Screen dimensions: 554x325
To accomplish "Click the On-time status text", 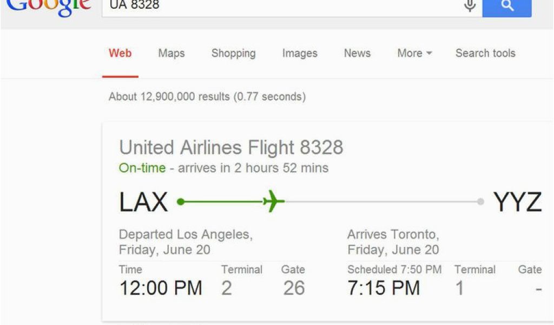I will click(142, 167).
